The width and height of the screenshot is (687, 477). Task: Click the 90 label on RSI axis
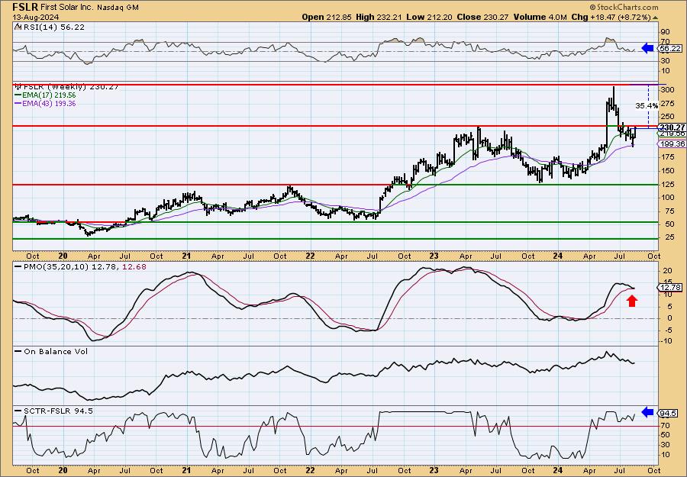point(666,32)
